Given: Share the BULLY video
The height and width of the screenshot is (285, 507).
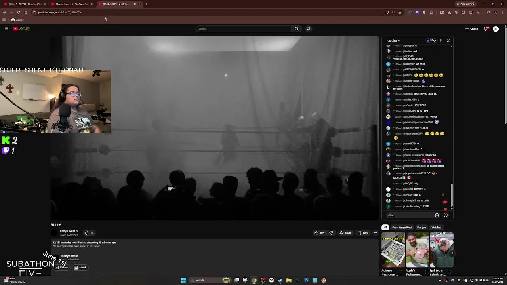Looking at the screenshot, I should click(x=345, y=233).
